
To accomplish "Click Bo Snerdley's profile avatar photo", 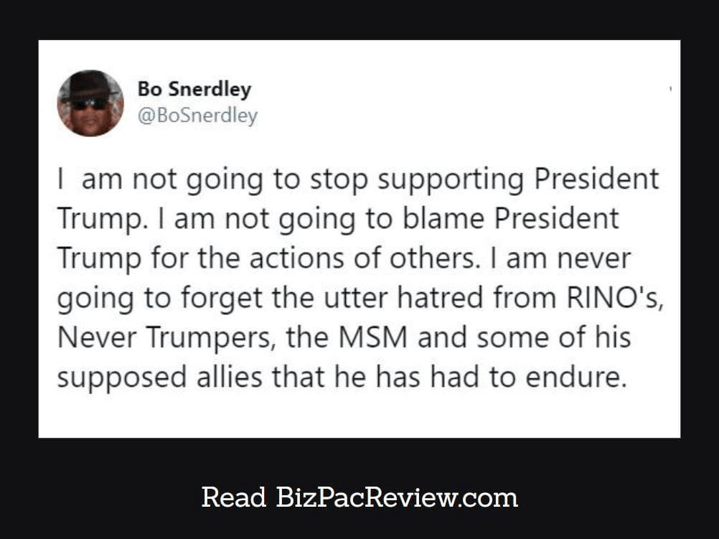I will click(90, 103).
